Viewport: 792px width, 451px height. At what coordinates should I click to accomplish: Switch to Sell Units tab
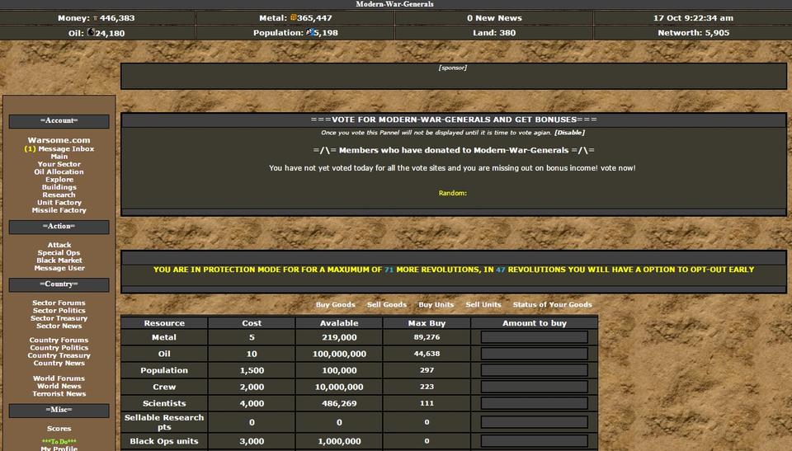483,305
